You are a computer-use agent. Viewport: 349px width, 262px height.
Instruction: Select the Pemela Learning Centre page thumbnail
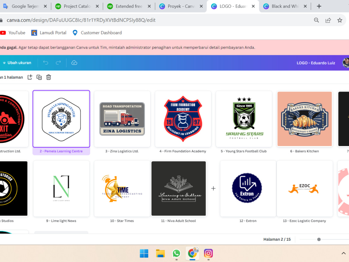(61, 119)
